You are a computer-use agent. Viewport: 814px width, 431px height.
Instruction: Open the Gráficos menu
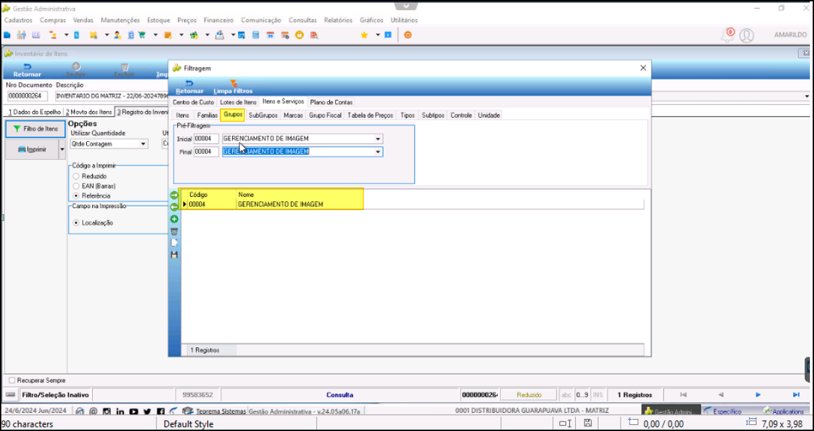(x=372, y=20)
